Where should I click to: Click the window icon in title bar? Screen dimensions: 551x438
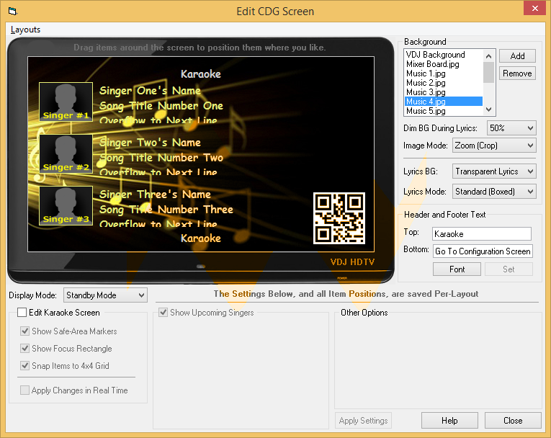(13, 12)
